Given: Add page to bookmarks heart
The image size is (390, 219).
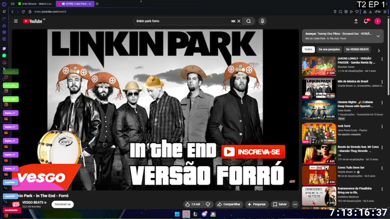Looking at the screenshot, I should click(357, 12).
